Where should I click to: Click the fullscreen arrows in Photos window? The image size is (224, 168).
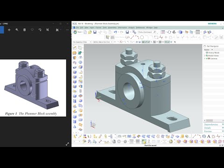67,144
